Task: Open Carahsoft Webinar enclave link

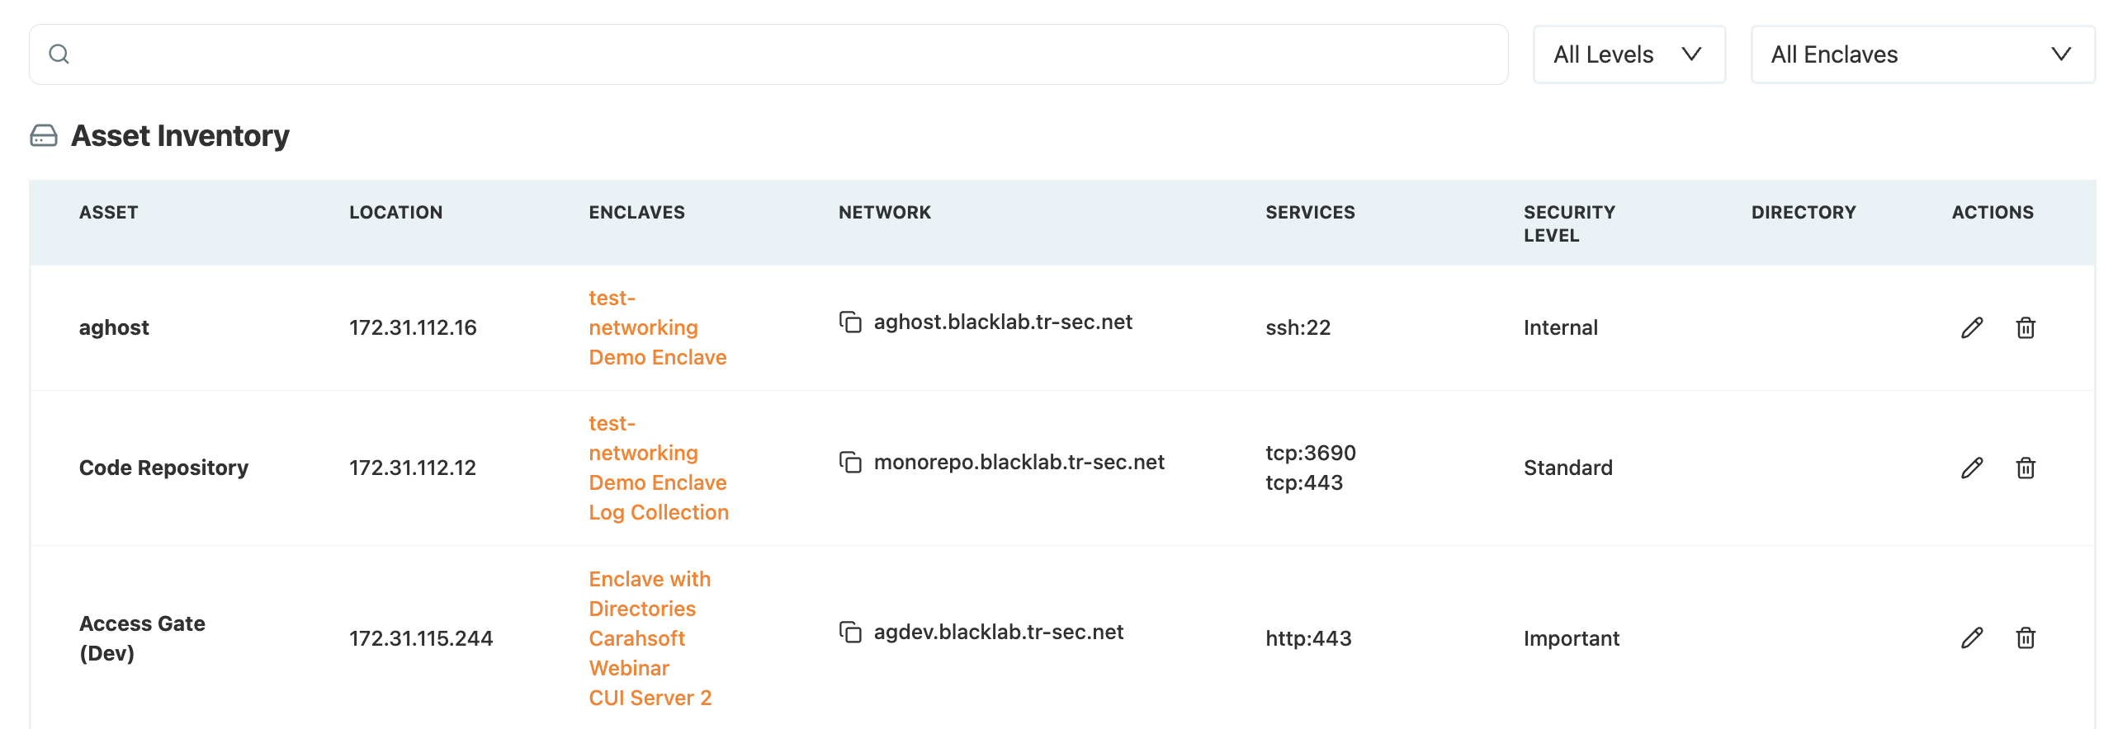Action: 637,653
